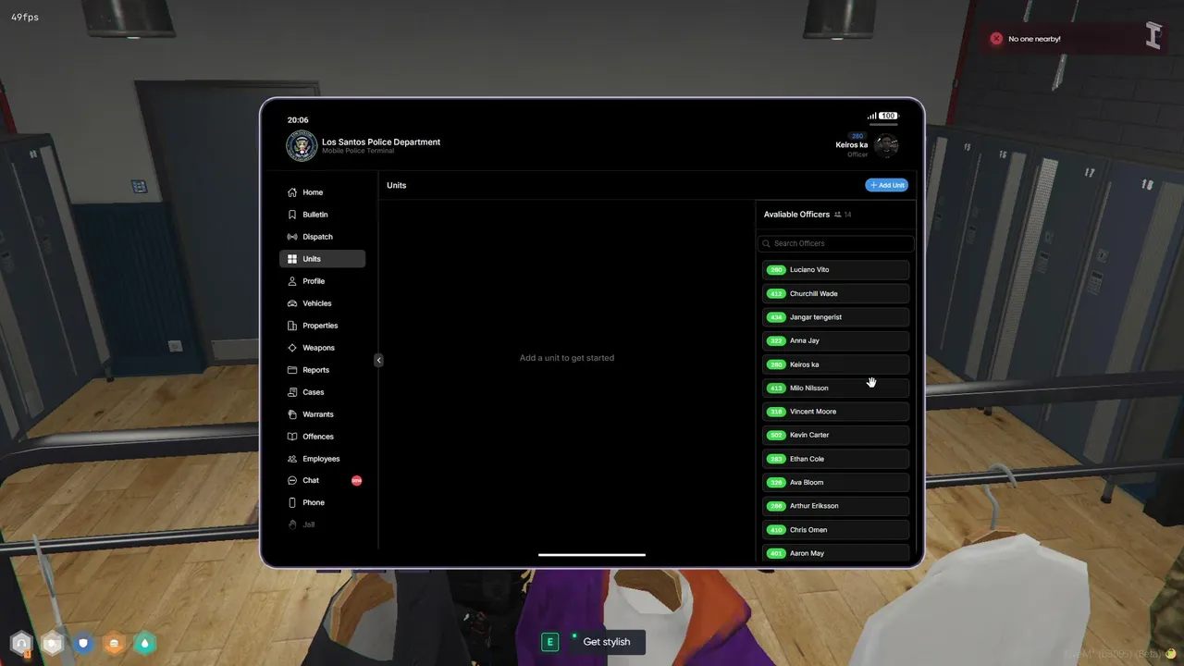
Task: Click the officers count icon beside 14
Action: 838,215
